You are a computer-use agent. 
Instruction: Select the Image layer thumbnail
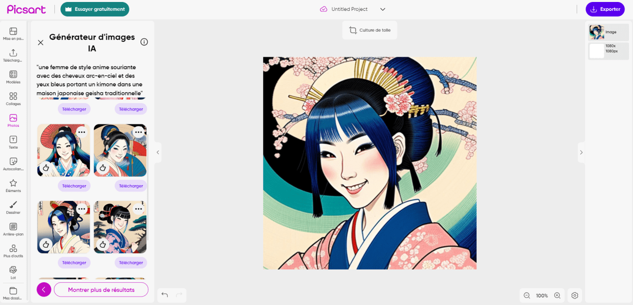[596, 32]
